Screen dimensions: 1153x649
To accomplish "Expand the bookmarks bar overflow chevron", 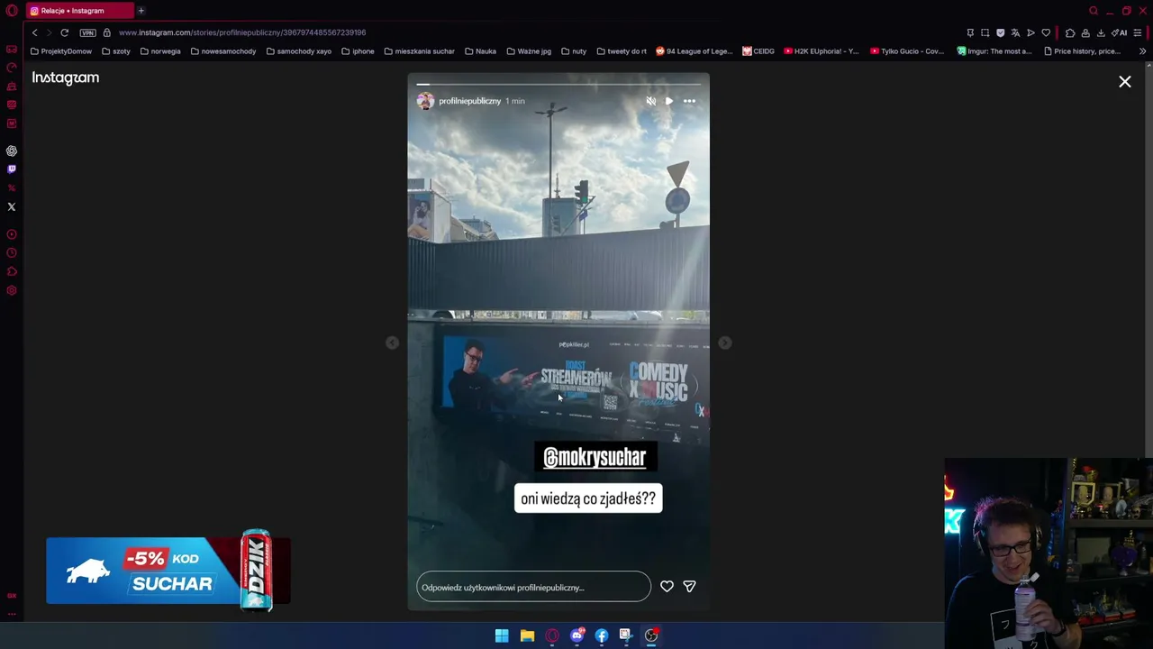I will coord(1142,51).
